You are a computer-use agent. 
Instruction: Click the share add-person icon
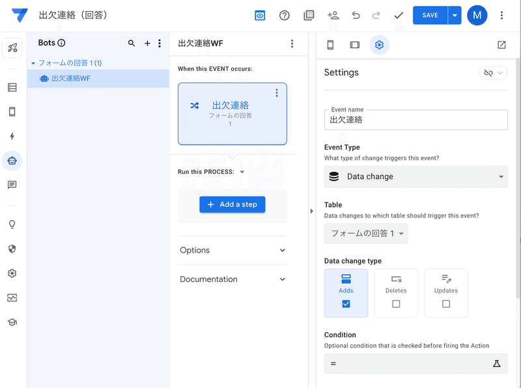333,15
